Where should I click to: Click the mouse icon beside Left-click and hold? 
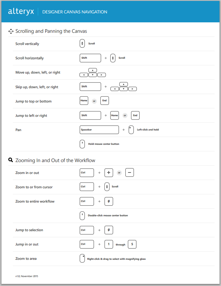coord(131,130)
